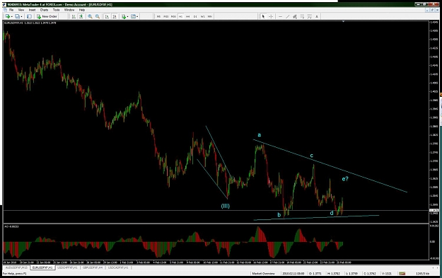Open the Window menu
The height and width of the screenshot is (278, 442).
pyautogui.click(x=69, y=10)
